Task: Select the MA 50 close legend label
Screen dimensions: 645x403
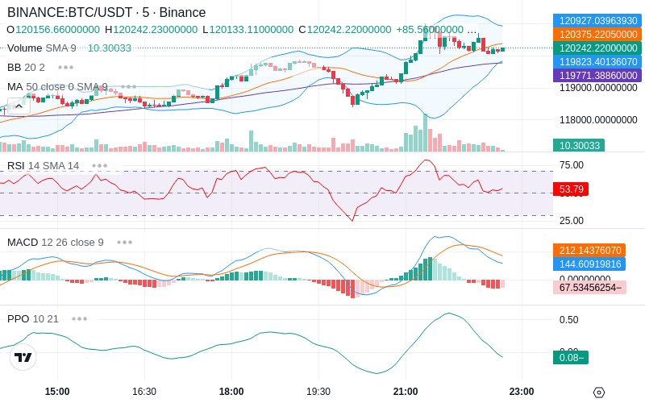Action: [x=57, y=87]
